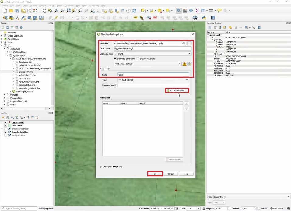Click the Maximum length input field

153,85
